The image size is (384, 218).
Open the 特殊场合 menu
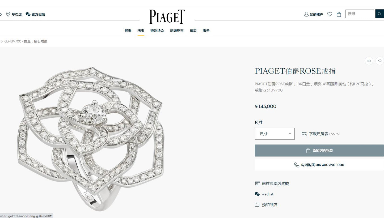157,31
